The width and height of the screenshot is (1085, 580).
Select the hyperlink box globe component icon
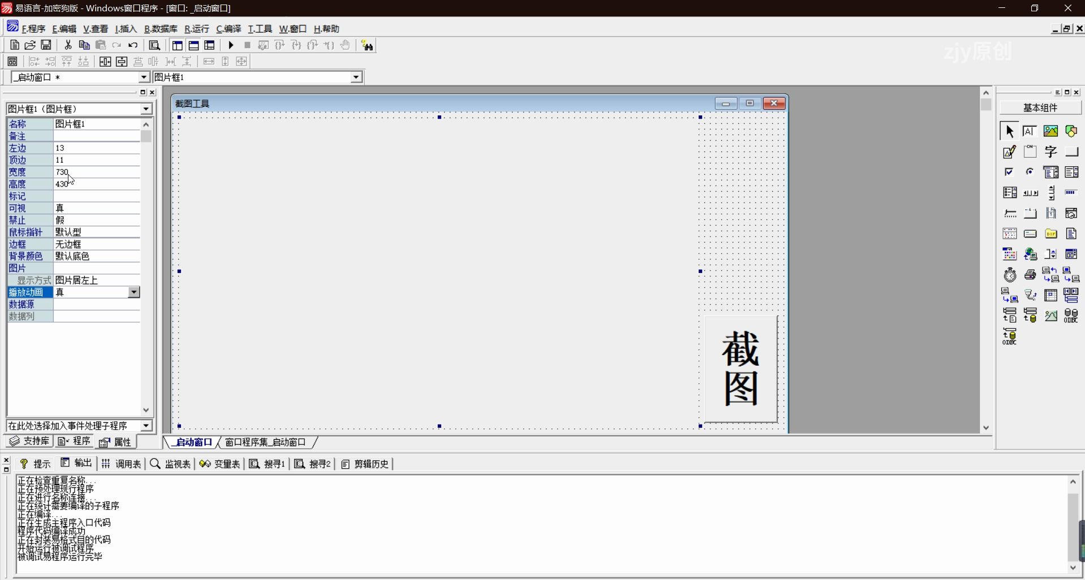[x=1030, y=254]
